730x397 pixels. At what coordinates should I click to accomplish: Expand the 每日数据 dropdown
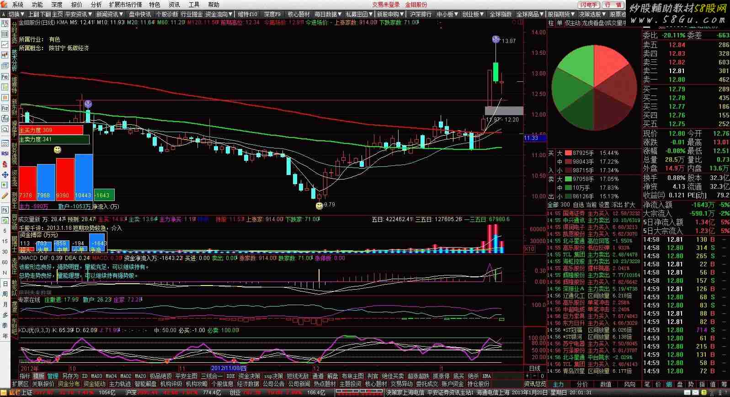click(328, 14)
